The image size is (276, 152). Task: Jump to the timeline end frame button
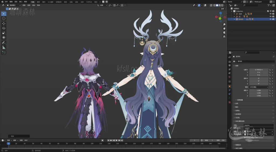coord(122,140)
